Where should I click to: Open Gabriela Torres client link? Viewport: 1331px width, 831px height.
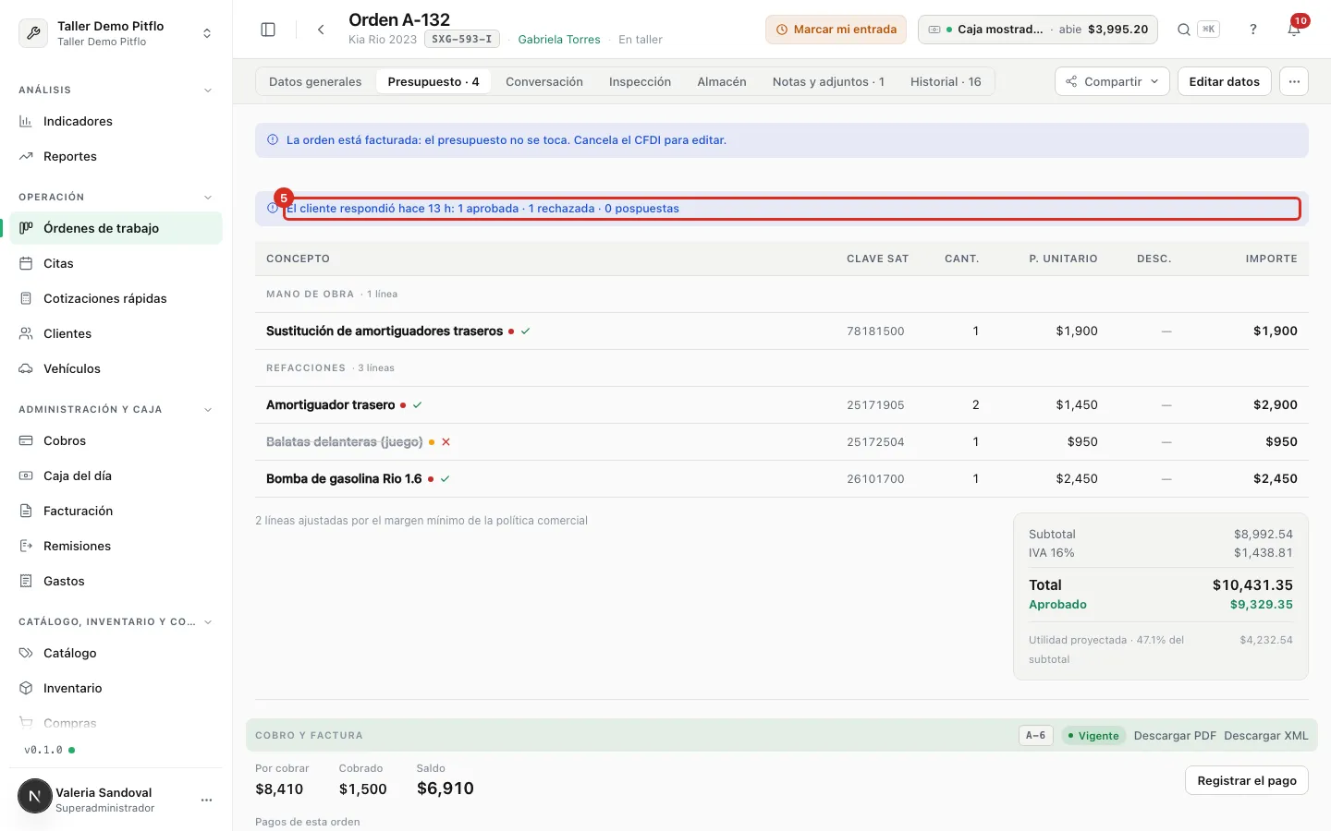(559, 40)
